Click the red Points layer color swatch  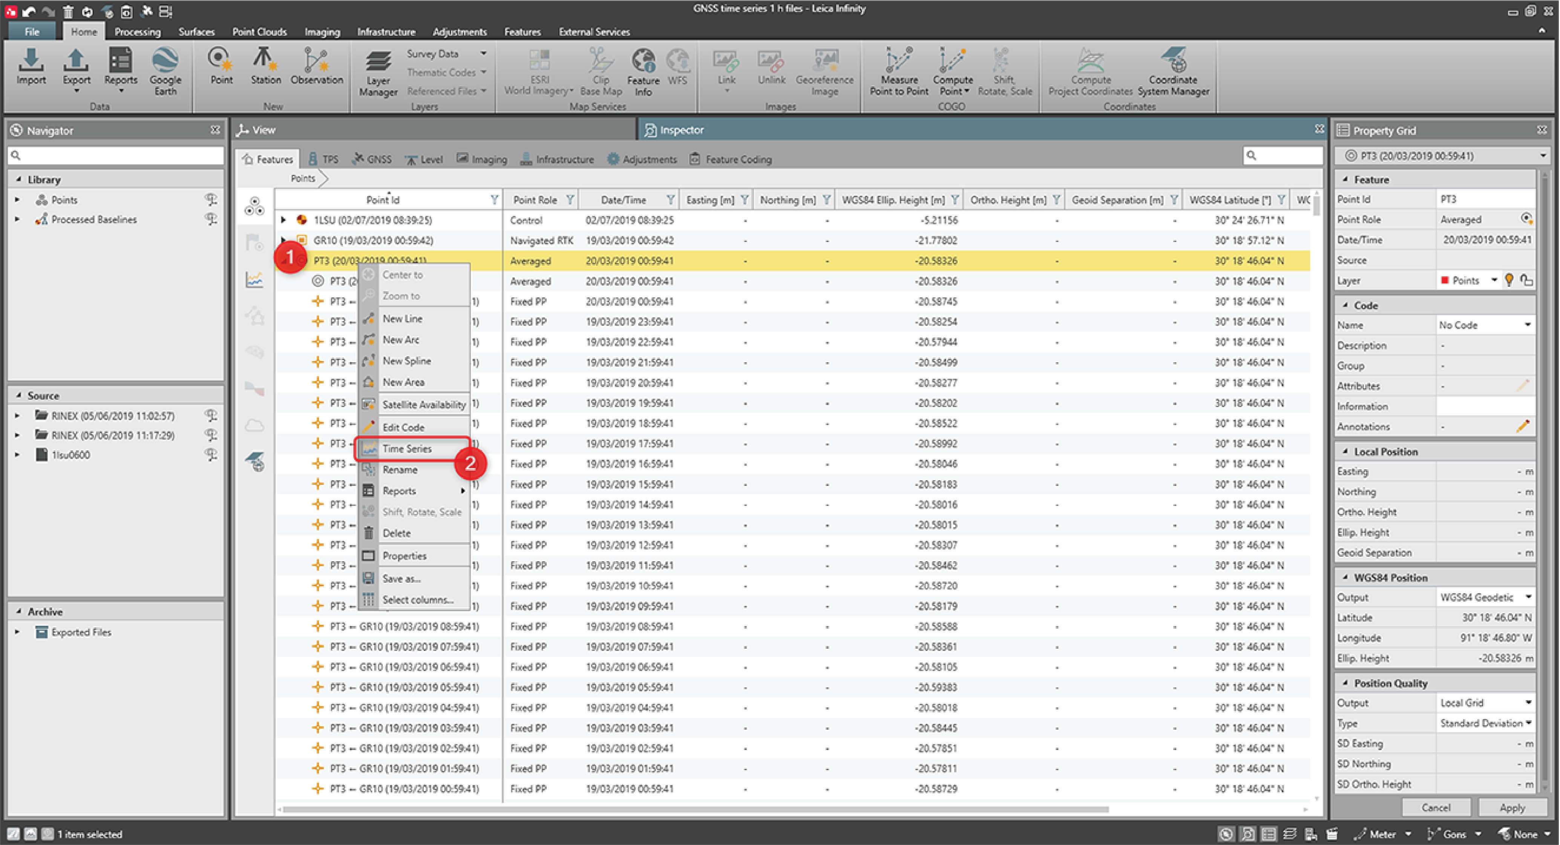[x=1444, y=280]
